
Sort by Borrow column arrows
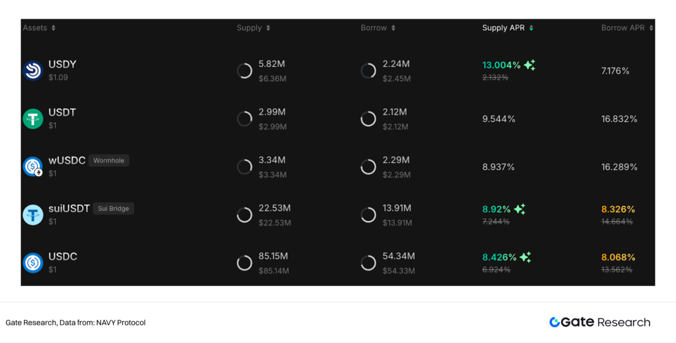click(x=393, y=28)
